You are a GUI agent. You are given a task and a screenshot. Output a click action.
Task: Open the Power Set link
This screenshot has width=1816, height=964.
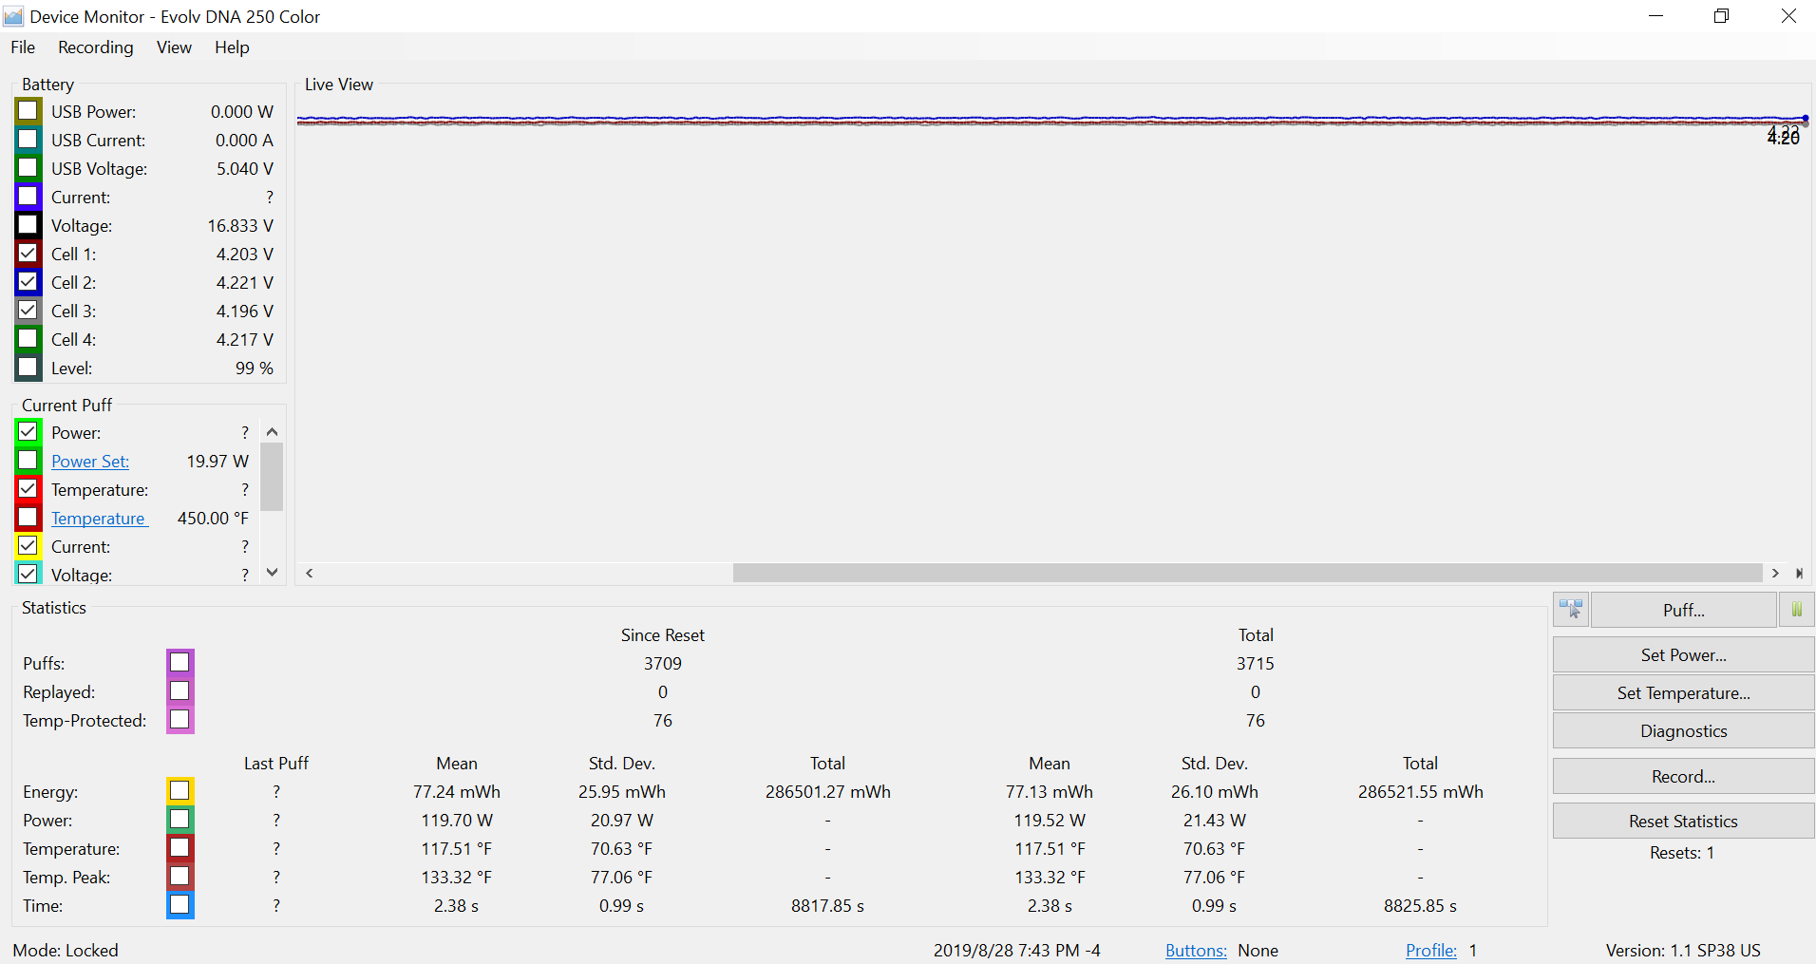(90, 462)
